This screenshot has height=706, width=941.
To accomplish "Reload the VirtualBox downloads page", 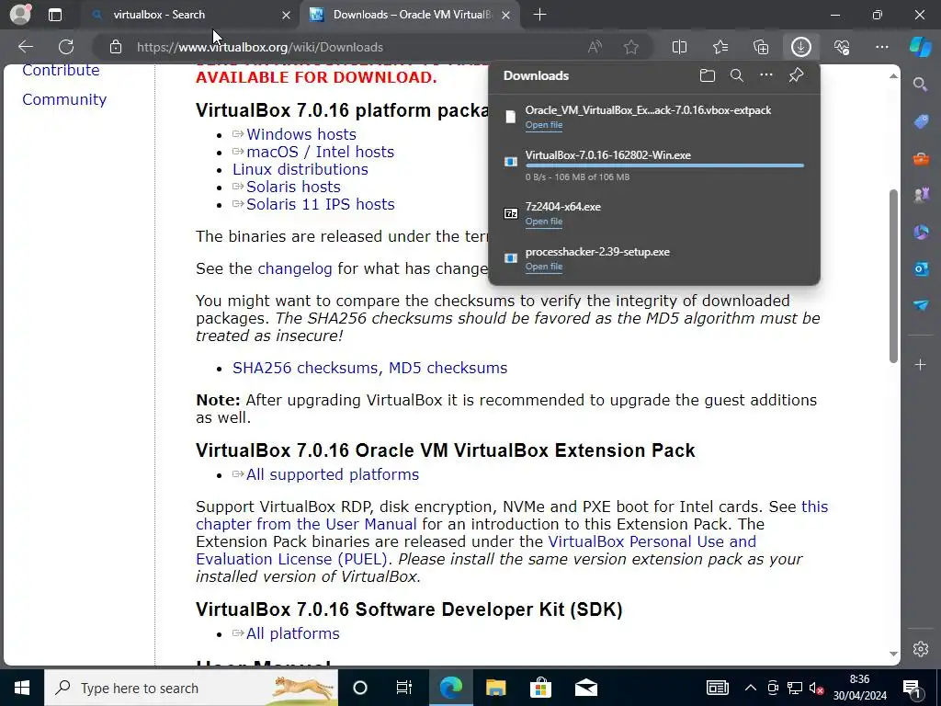I will tap(66, 47).
